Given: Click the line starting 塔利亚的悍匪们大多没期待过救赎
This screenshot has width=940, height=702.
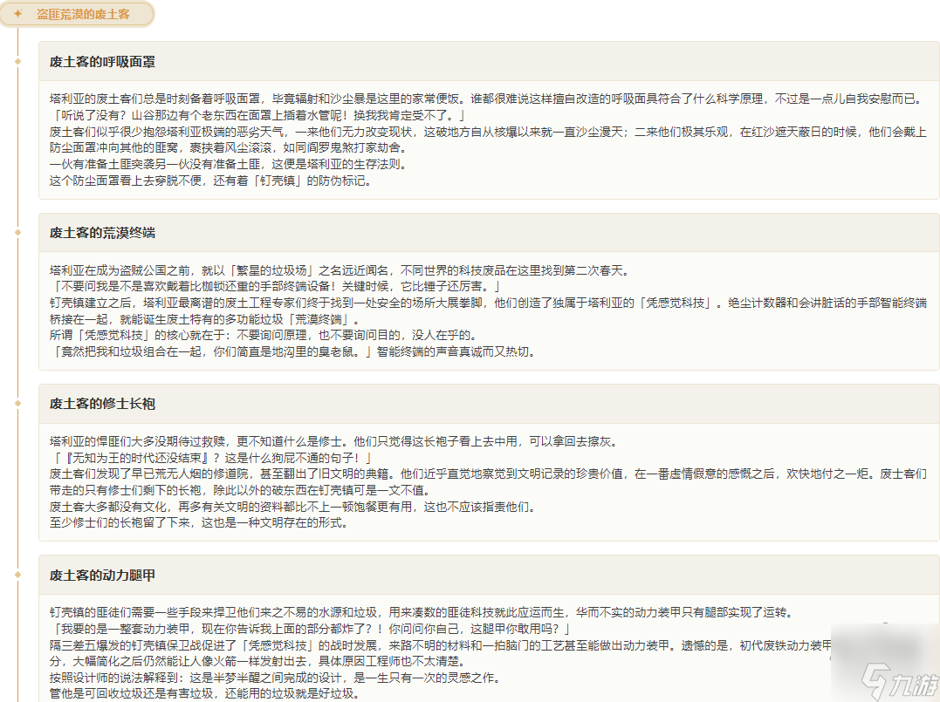Looking at the screenshot, I should [x=335, y=441].
